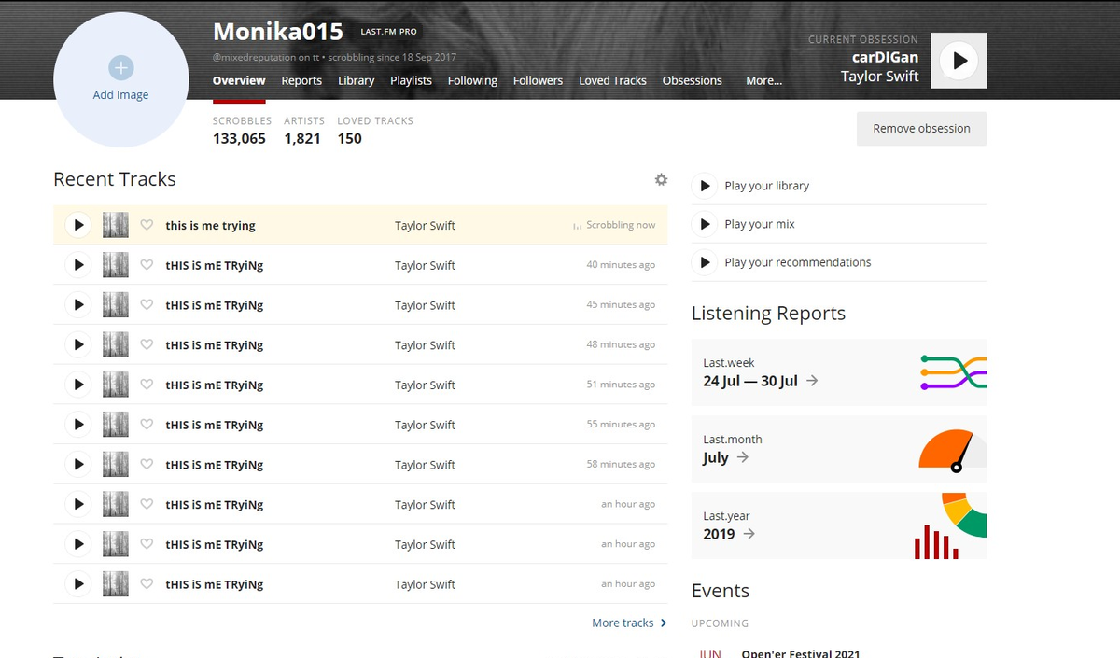This screenshot has height=658, width=1120.
Task: Click the play icon for your mix
Action: (705, 224)
